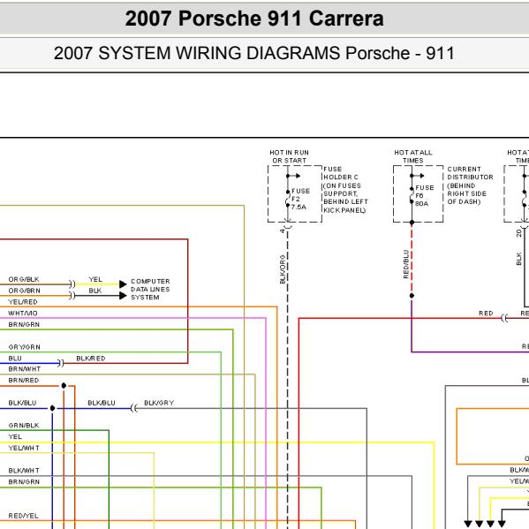The width and height of the screenshot is (529, 529).
Task: Click the "WHT/VIO" wire label
Action: click(x=23, y=314)
